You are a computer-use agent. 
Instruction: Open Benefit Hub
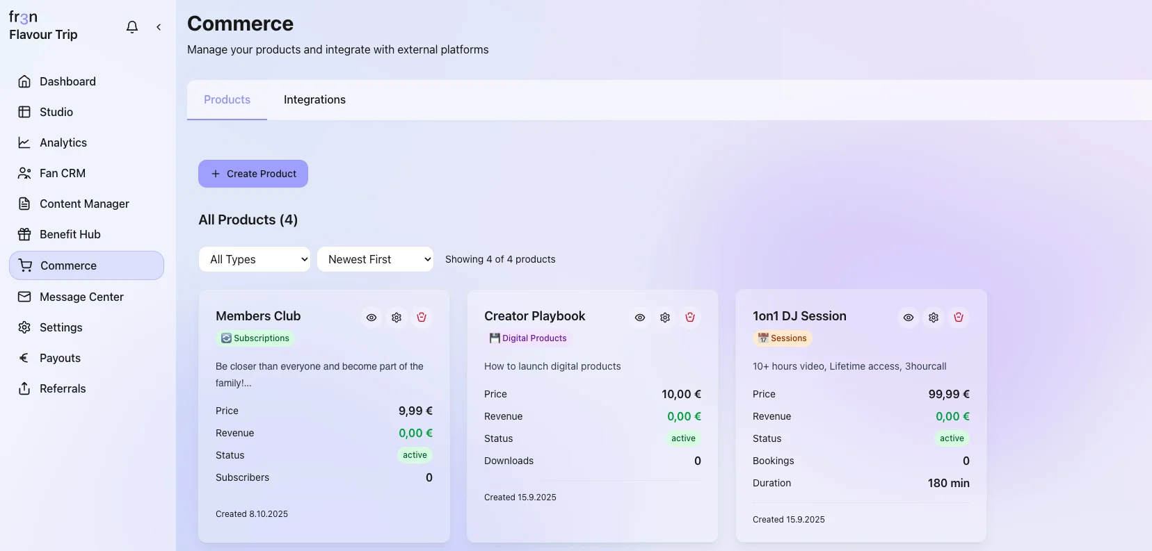tap(86, 234)
